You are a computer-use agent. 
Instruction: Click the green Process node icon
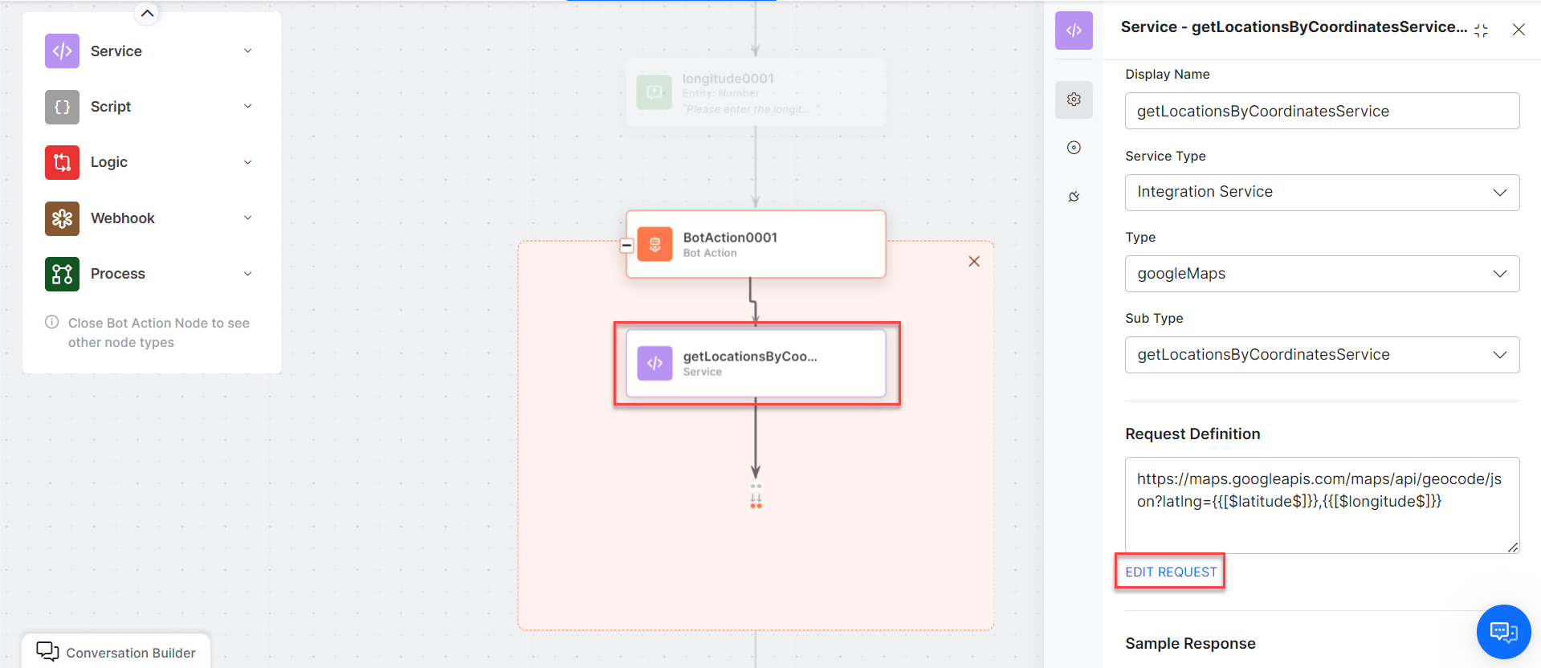pos(62,274)
